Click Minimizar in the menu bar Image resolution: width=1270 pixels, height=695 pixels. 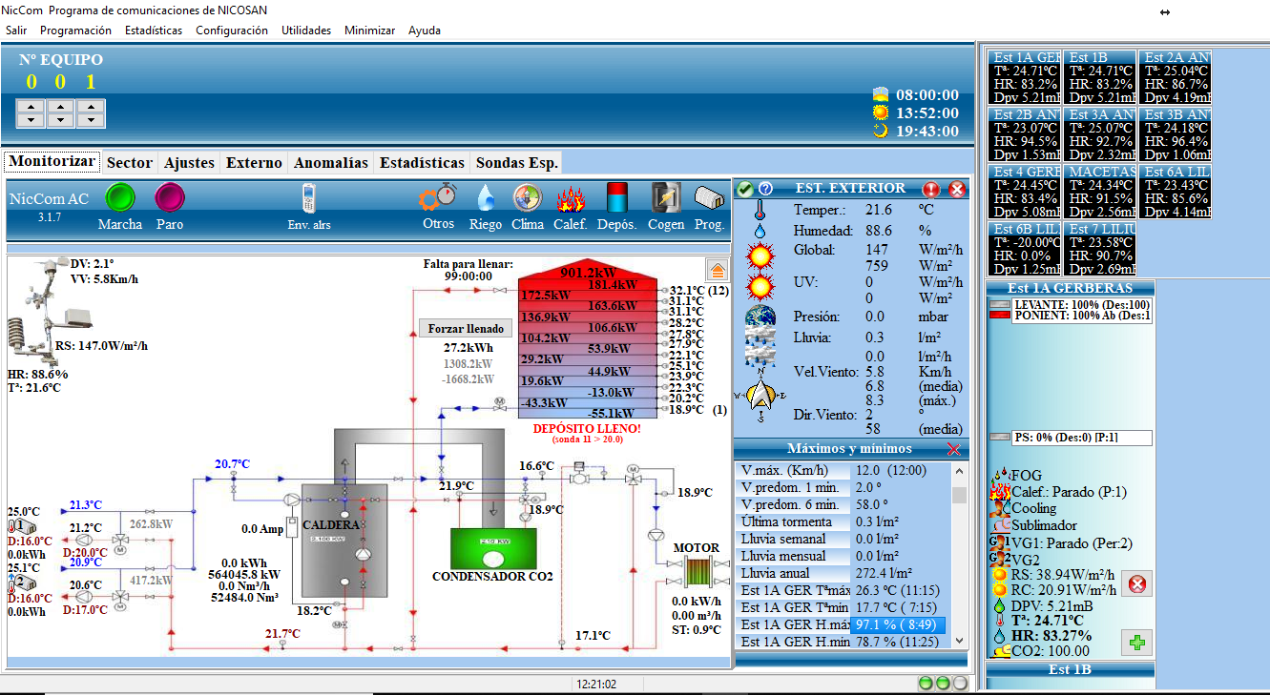click(369, 31)
